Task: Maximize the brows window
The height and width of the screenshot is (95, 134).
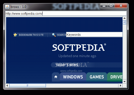Action: click(111, 6)
